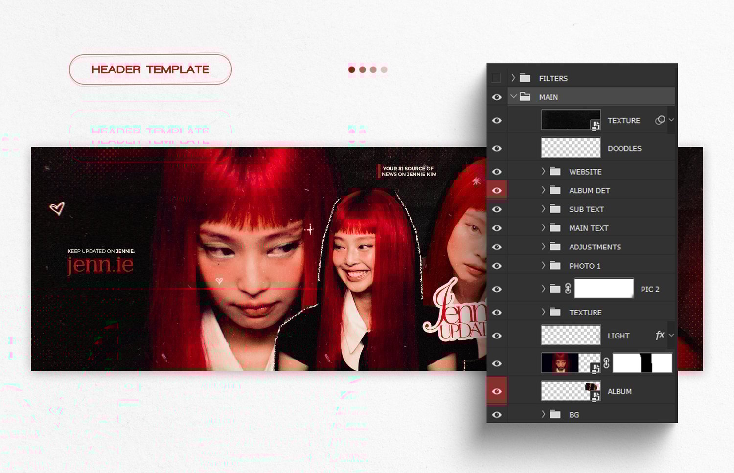Image resolution: width=734 pixels, height=473 pixels.
Task: Toggle the PIC 2 group's eye icon
Action: 497,289
